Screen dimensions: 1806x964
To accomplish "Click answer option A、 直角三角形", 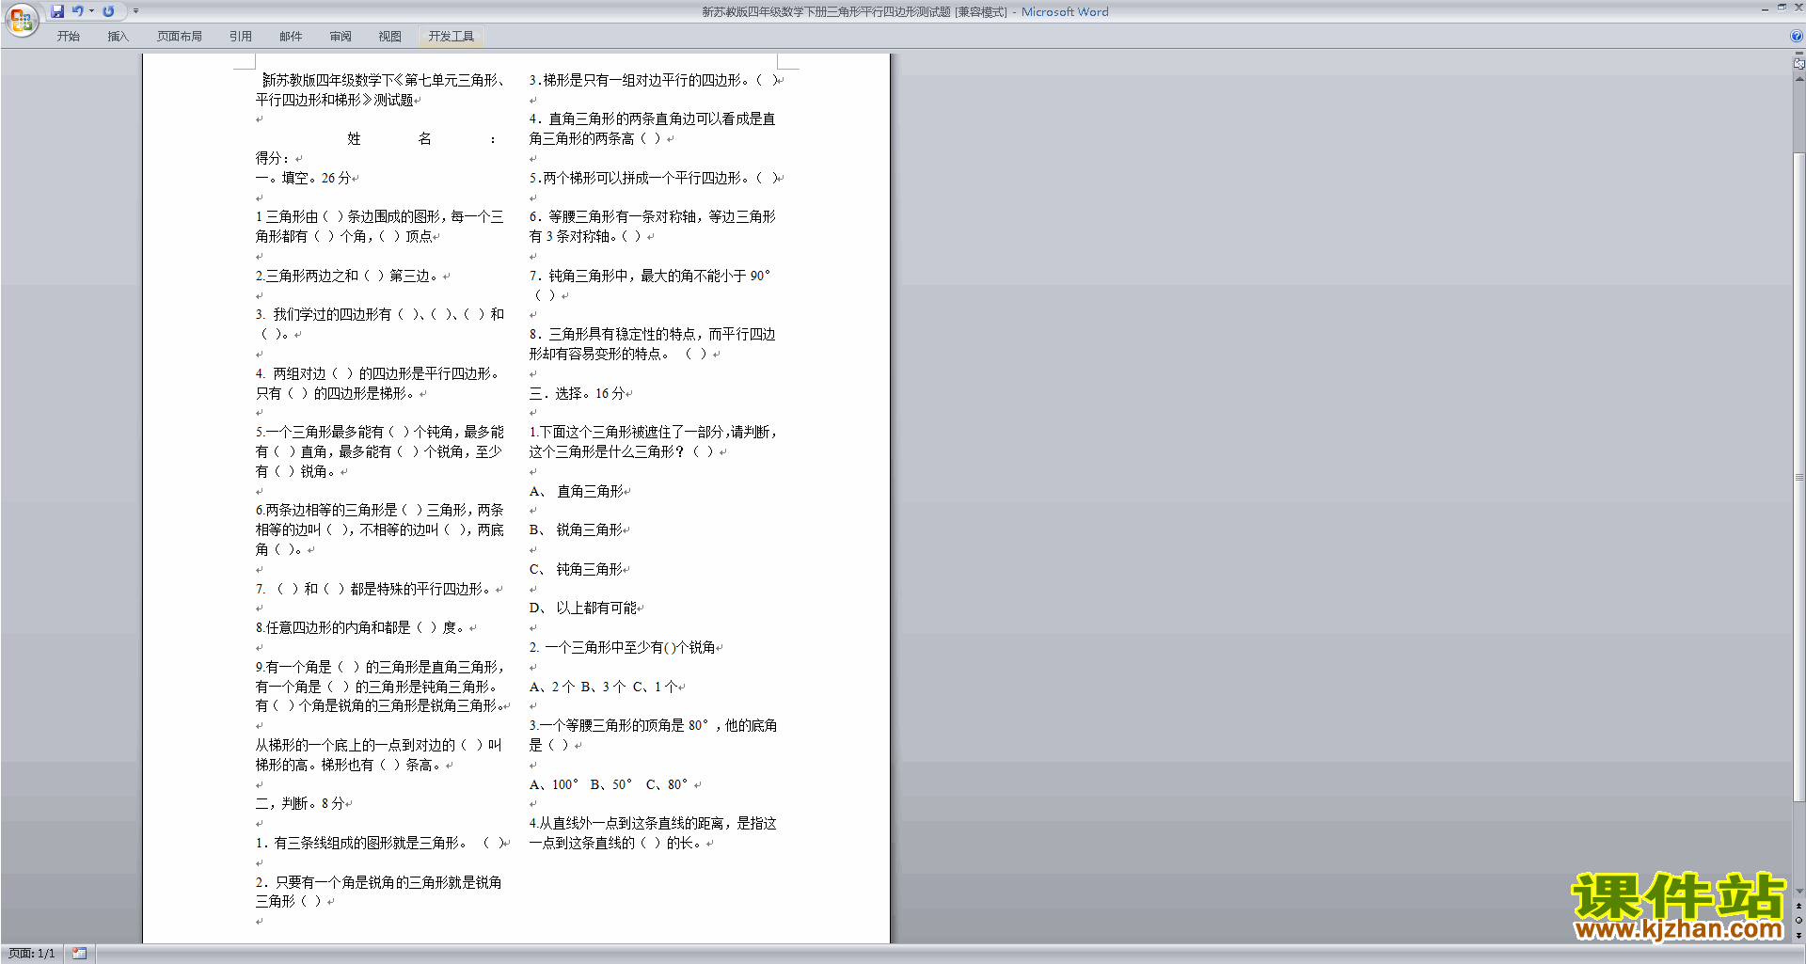I will (x=577, y=491).
